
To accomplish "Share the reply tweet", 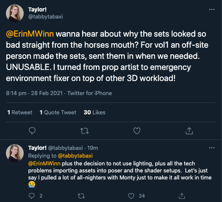I will tap(182, 195).
